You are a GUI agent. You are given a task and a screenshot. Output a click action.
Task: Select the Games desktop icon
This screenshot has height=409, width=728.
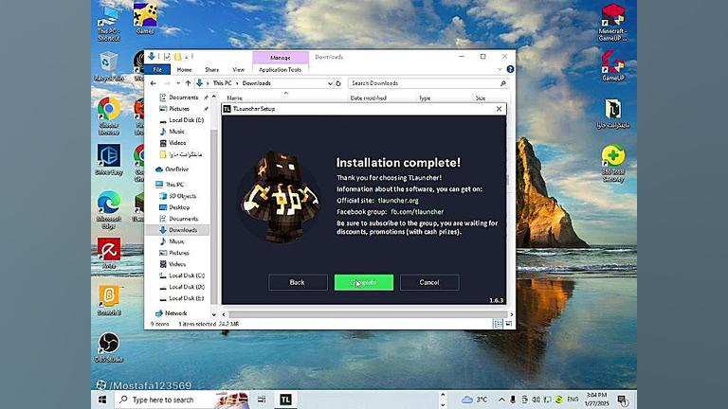[x=145, y=19]
